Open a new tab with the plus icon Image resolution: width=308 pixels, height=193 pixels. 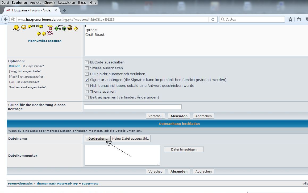coord(64,10)
